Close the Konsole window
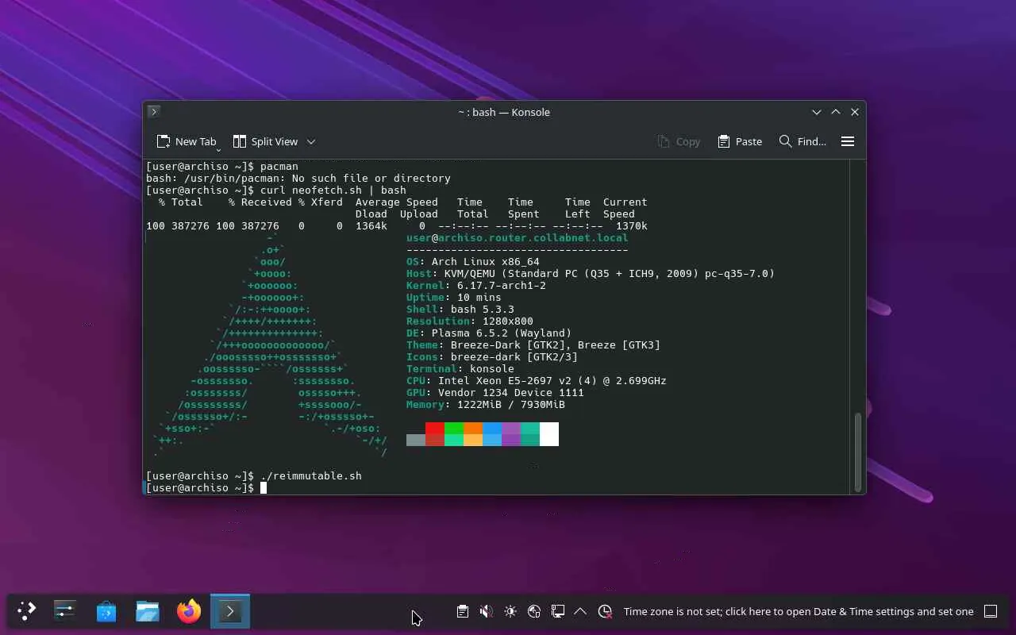 (855, 112)
